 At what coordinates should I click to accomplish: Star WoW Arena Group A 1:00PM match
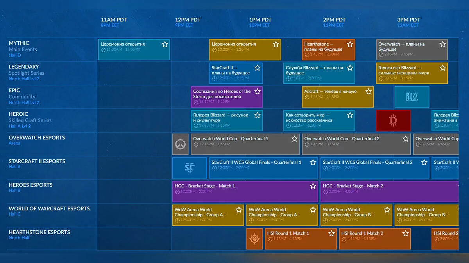pyautogui.click(x=313, y=210)
